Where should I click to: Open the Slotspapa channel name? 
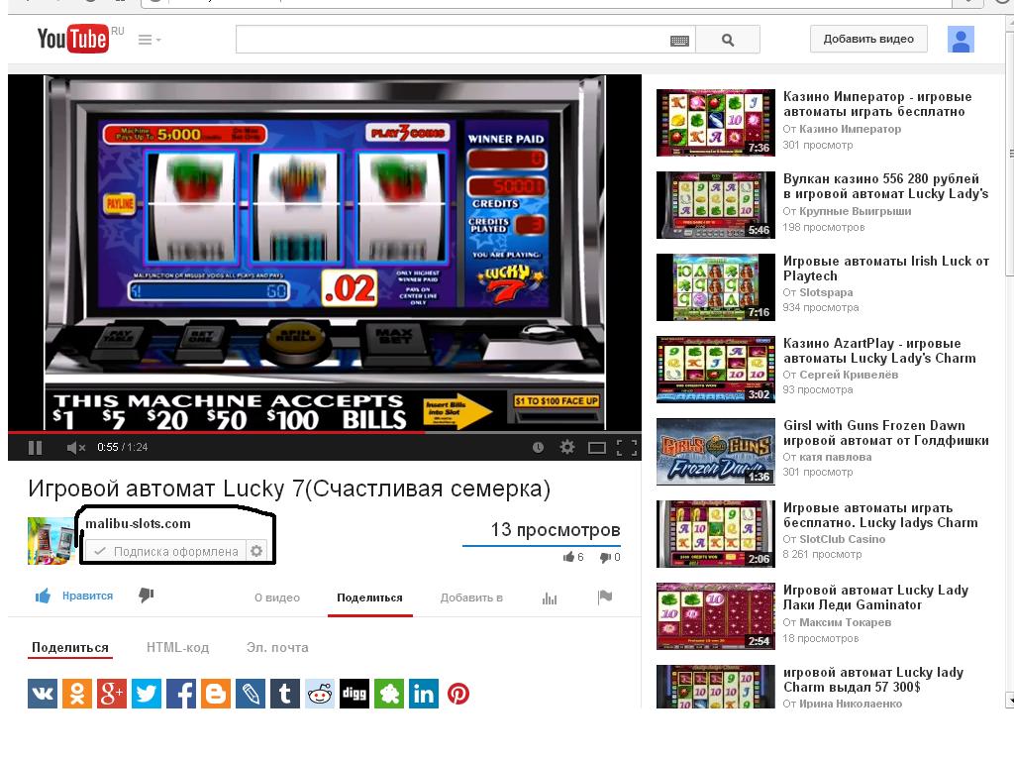(826, 292)
